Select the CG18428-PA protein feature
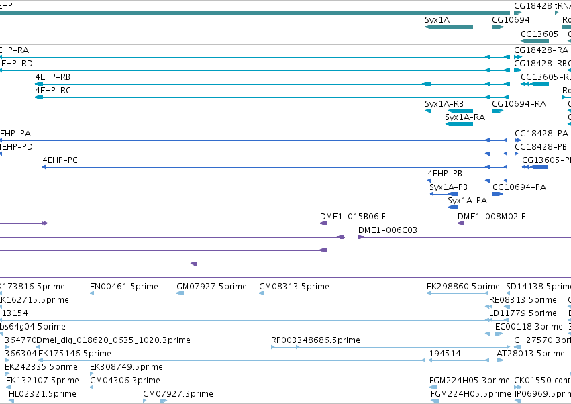The image size is (571, 404). point(518,141)
